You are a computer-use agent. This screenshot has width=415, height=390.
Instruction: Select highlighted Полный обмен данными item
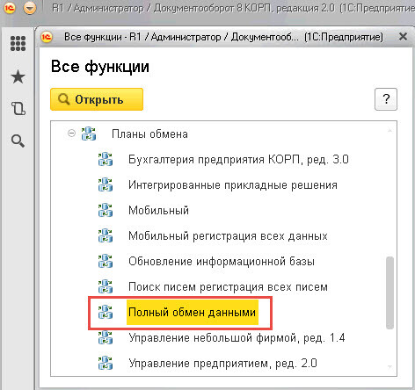[x=193, y=313]
